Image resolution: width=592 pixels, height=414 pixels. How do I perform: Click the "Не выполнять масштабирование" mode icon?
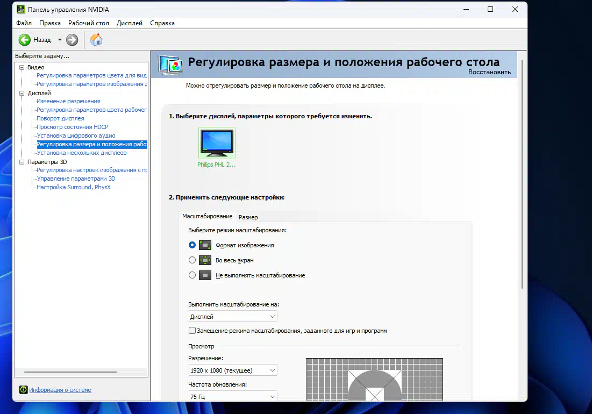coord(205,275)
